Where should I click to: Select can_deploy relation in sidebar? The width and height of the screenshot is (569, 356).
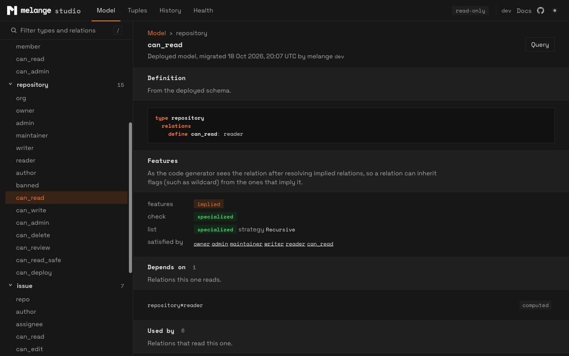(66, 272)
